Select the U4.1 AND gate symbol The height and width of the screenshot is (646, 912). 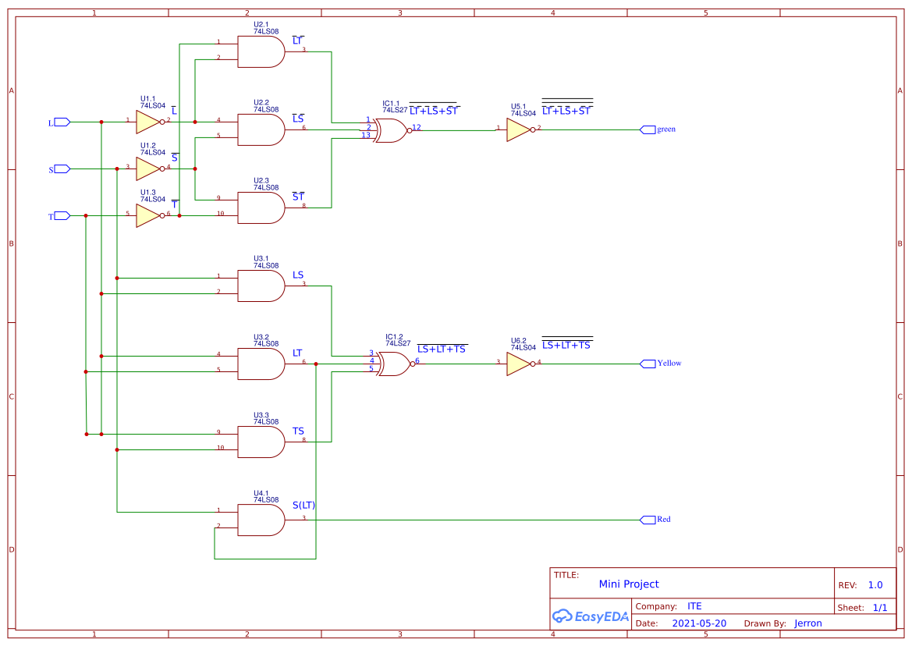click(x=261, y=520)
